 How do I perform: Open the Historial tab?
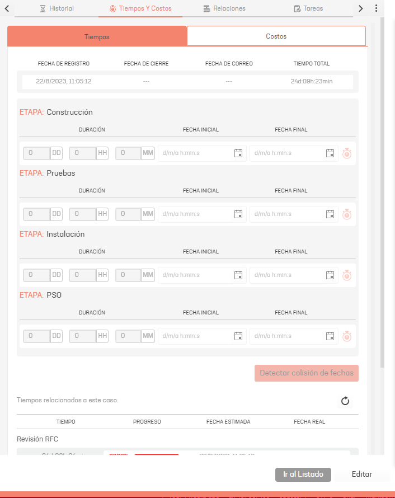(57, 8)
